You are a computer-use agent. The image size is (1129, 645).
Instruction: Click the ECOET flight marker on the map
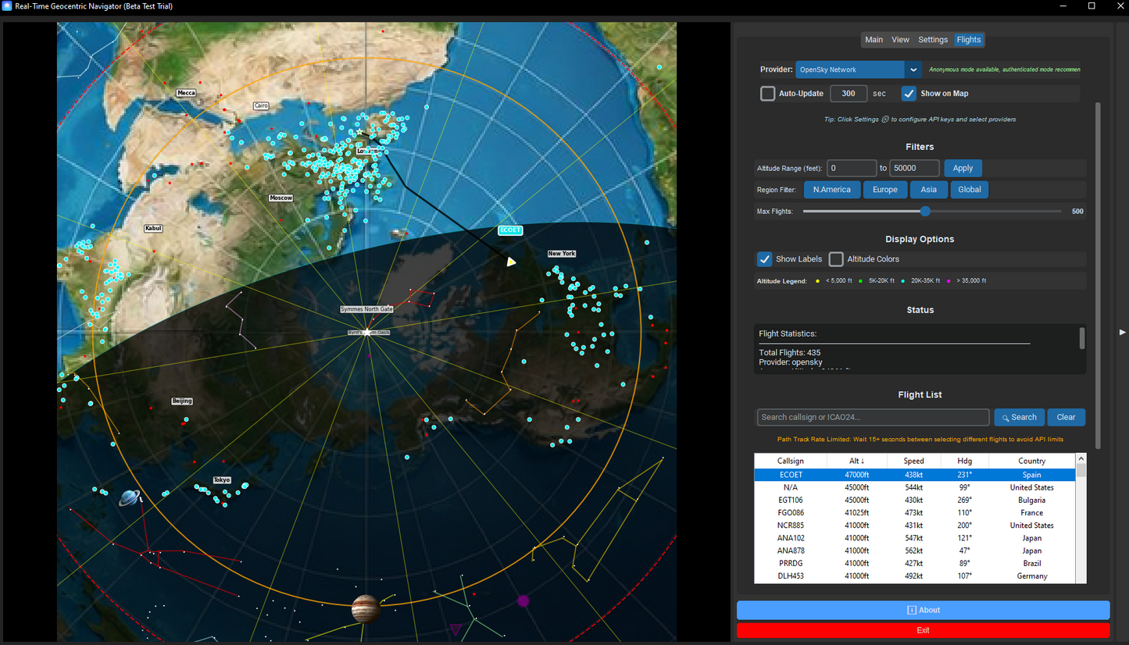tap(509, 230)
